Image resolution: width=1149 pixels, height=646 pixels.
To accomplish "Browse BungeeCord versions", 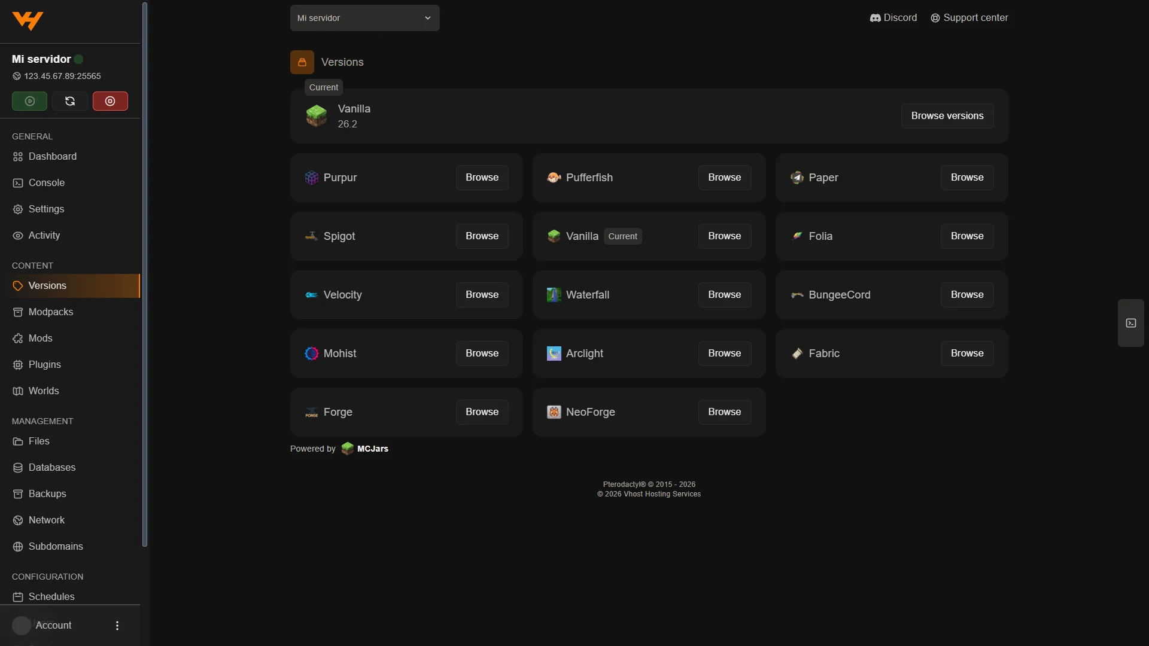I will (x=967, y=295).
